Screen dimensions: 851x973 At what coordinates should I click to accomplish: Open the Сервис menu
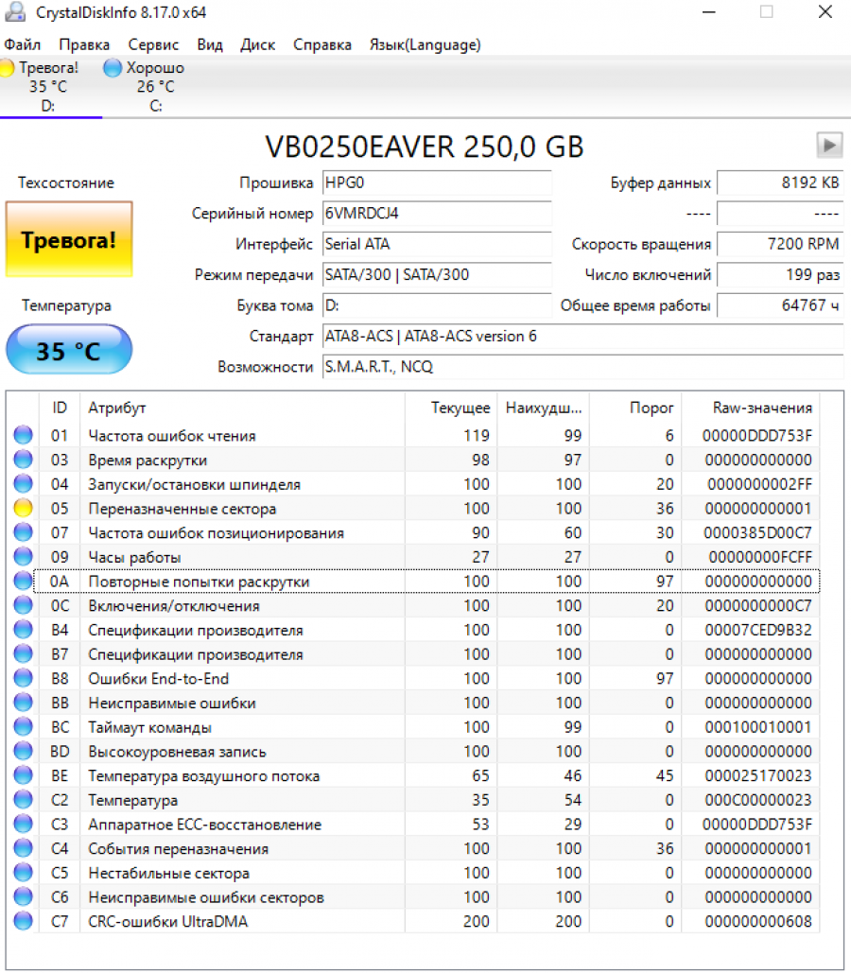pyautogui.click(x=153, y=44)
